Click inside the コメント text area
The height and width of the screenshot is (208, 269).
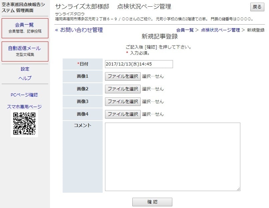(172, 156)
